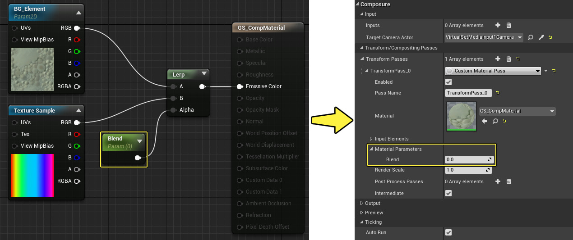Add an element to the Inputs array
This screenshot has height=240, width=573.
498,25
